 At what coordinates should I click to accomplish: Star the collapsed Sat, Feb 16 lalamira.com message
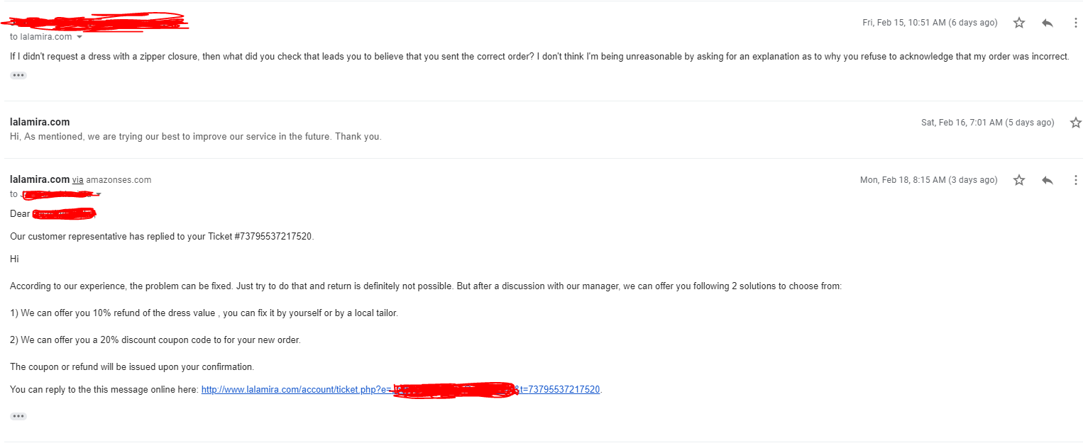click(x=1076, y=123)
